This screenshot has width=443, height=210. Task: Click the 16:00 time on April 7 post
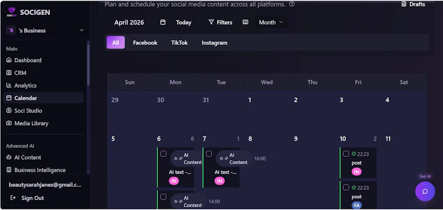[x=260, y=159]
